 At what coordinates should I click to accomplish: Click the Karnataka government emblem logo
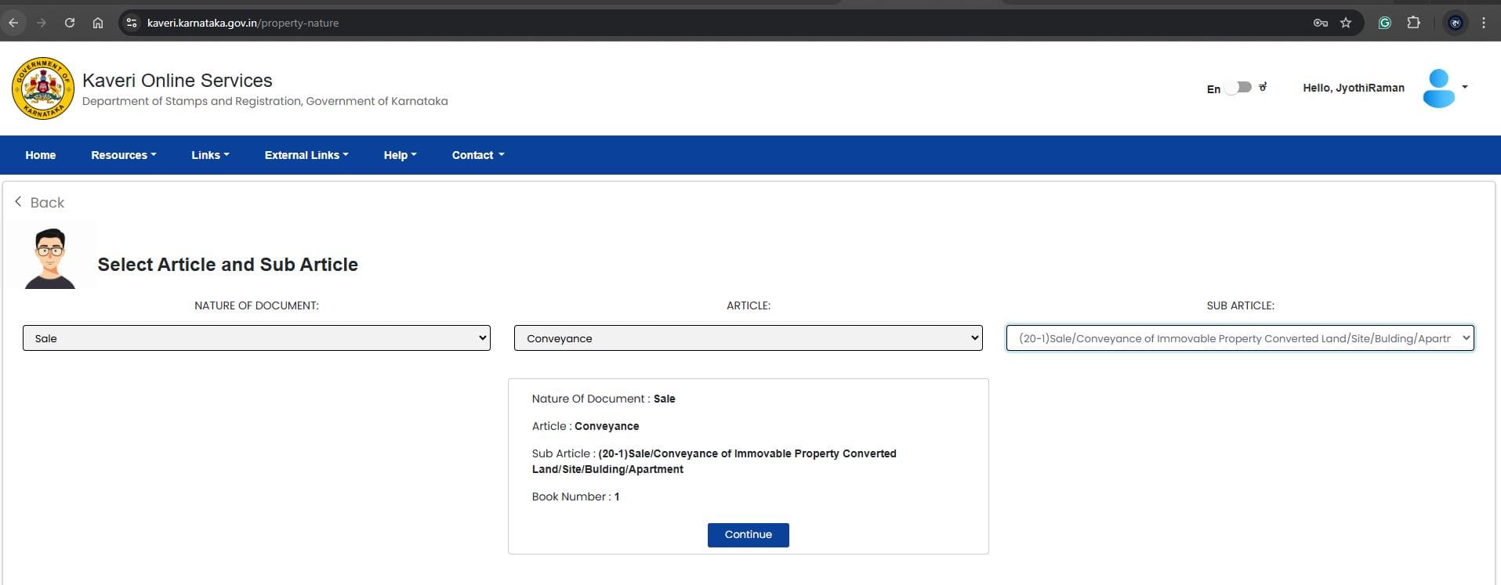click(x=43, y=88)
